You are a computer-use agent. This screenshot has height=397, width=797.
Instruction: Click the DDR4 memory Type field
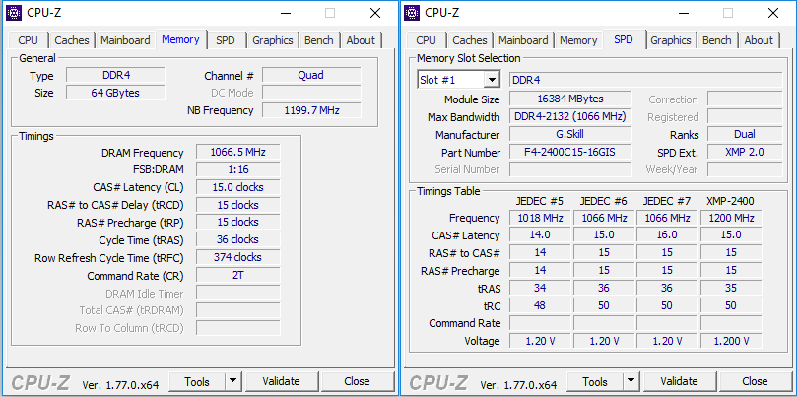(115, 75)
